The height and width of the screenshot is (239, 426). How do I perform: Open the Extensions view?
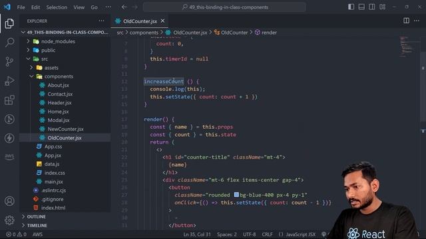(x=9, y=100)
